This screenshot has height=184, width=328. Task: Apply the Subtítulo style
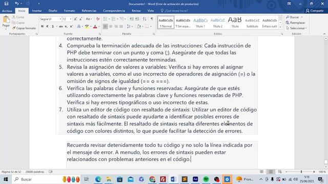pos(252,22)
